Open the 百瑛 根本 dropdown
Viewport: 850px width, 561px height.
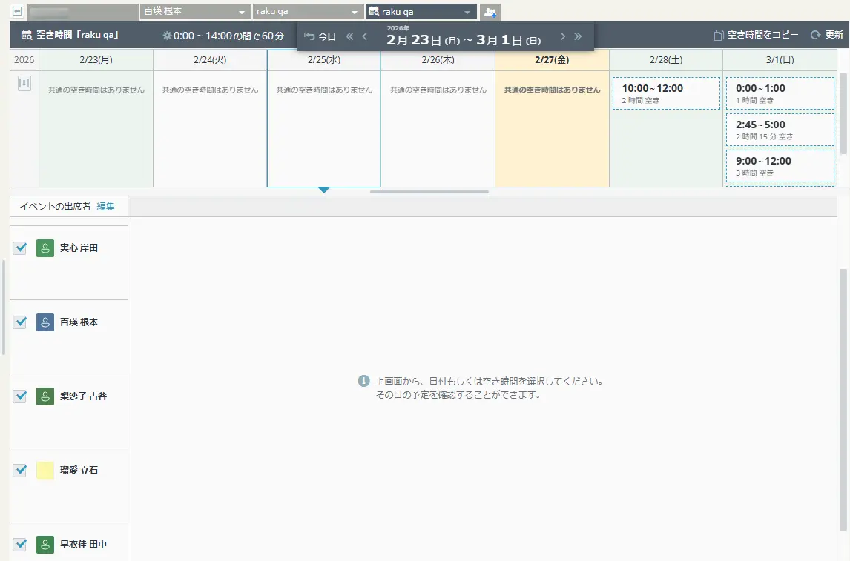pos(194,11)
